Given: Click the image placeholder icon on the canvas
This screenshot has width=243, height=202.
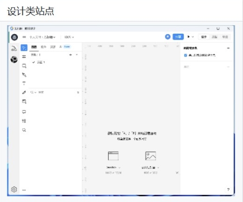Looking at the screenshot, I should (150, 156).
